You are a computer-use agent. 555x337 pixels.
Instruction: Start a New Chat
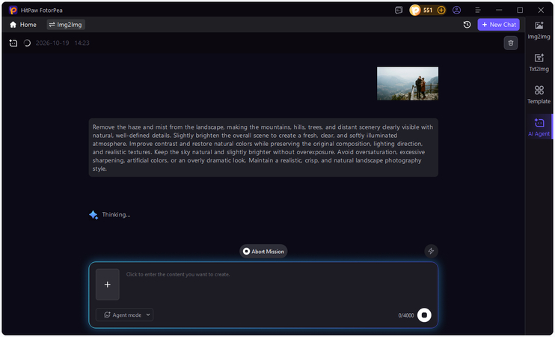[498, 25]
